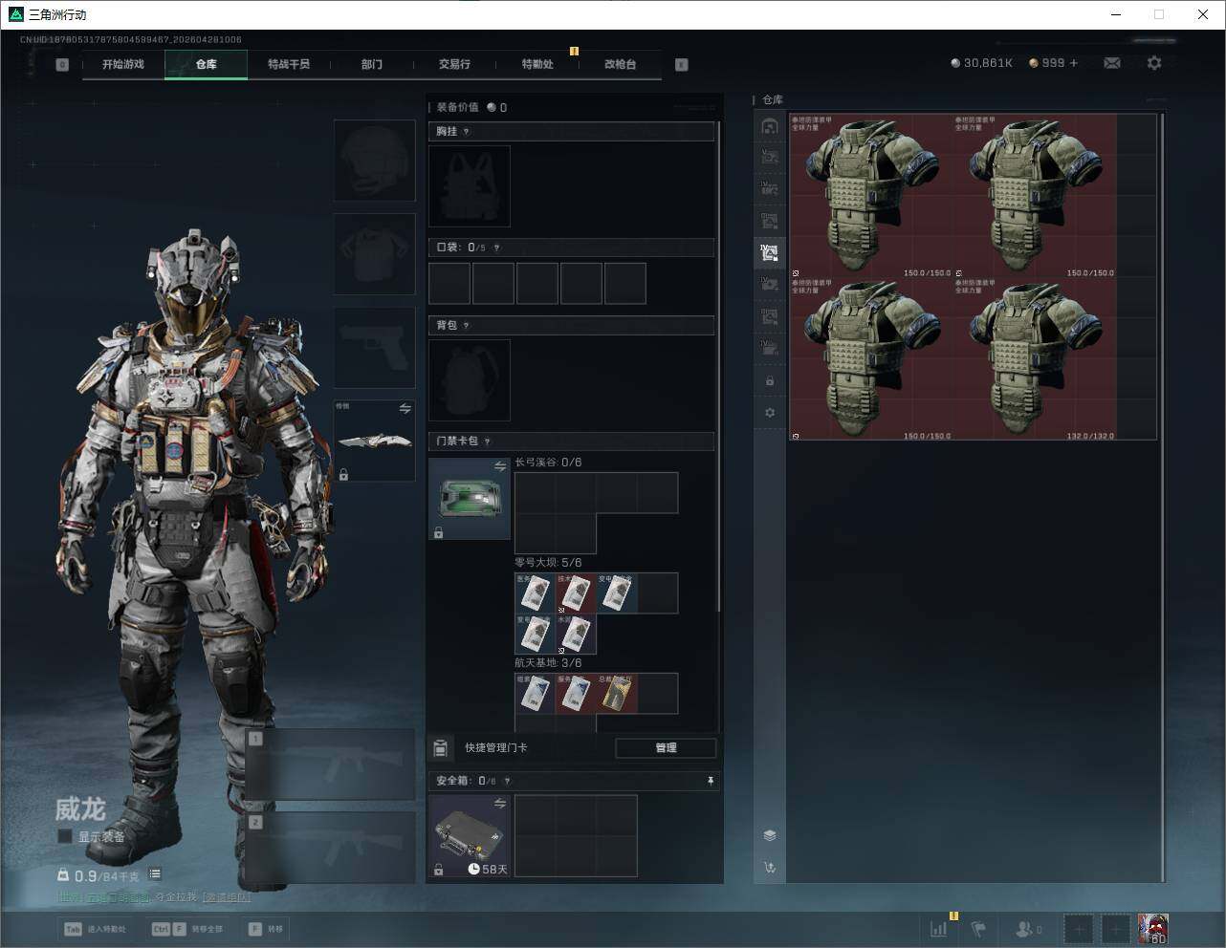Select primary weapon slot 1
Image resolution: width=1226 pixels, height=948 pixels.
point(331,765)
